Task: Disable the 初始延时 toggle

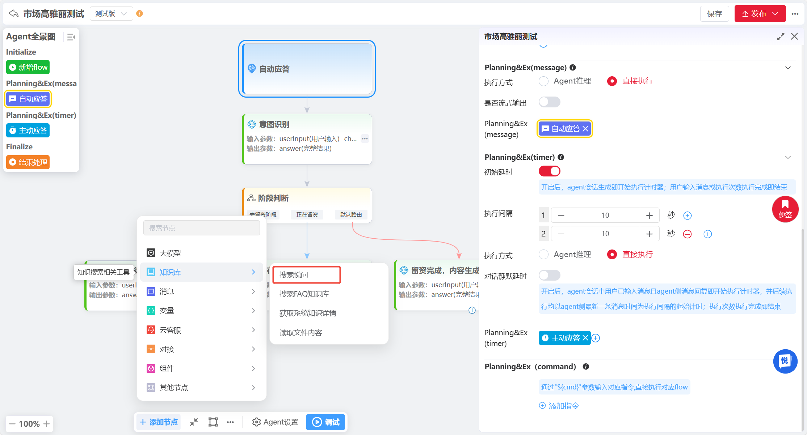Action: (x=549, y=171)
